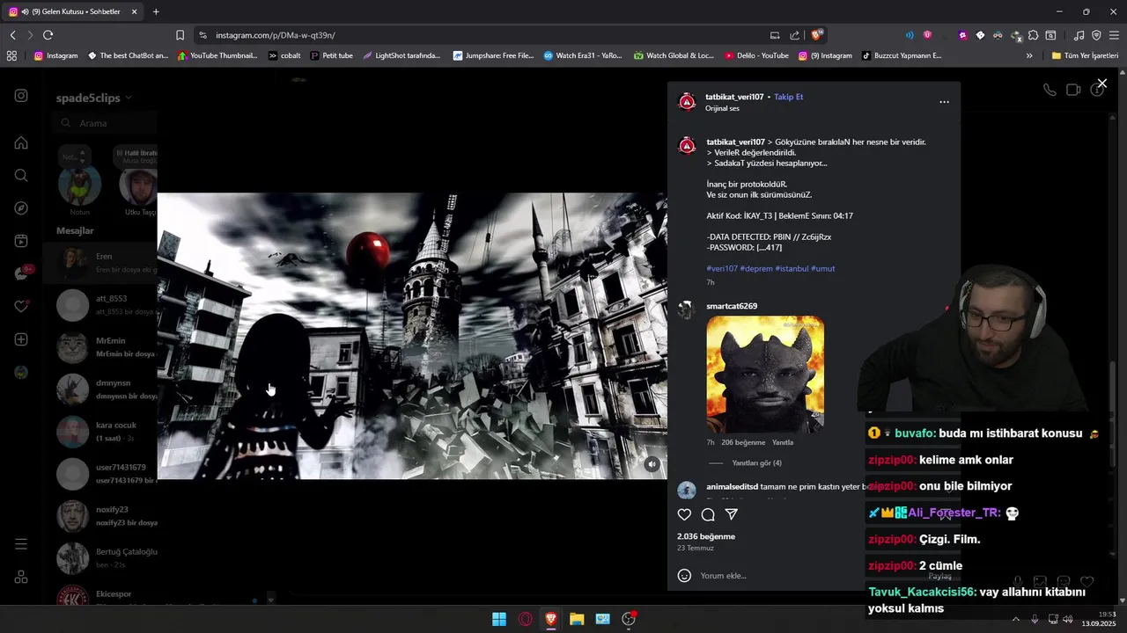Viewport: 1127px width, 633px height.
Task: Open Search in Instagram sidebar
Action: tap(21, 176)
